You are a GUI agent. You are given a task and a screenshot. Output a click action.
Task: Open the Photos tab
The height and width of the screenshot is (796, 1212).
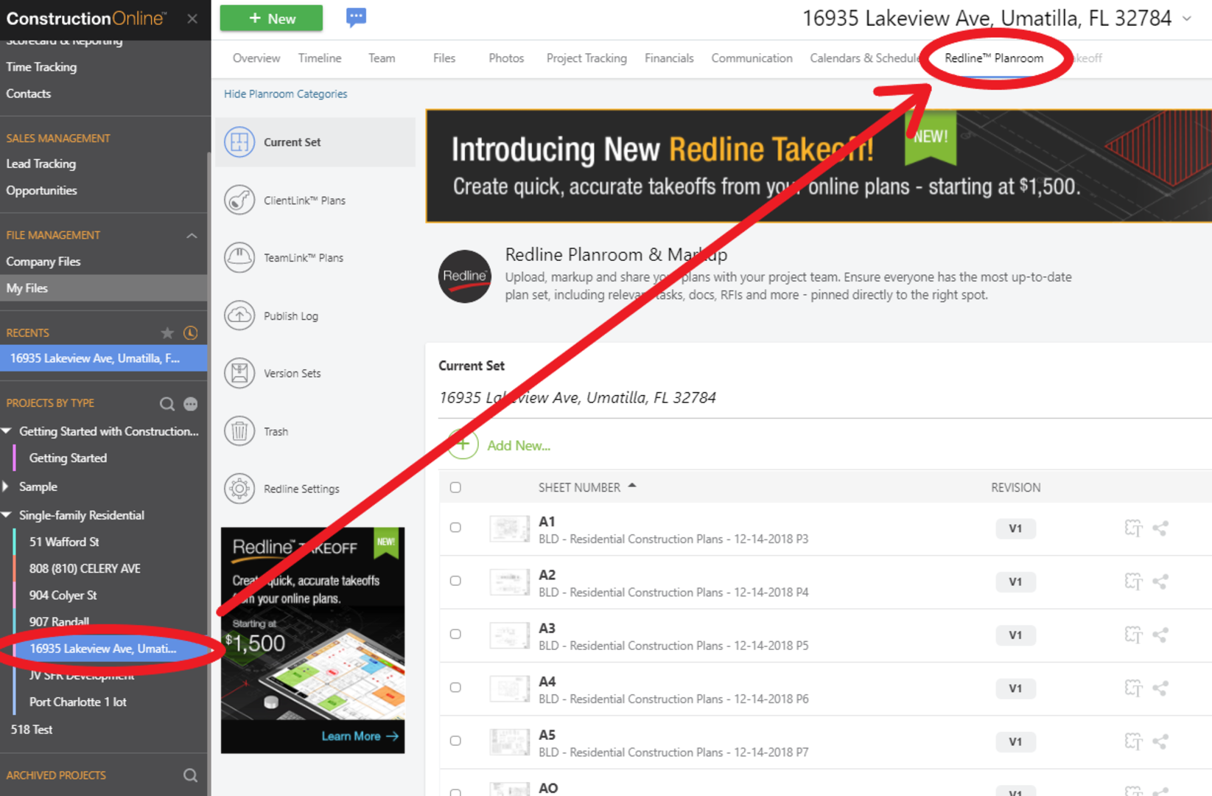click(506, 58)
